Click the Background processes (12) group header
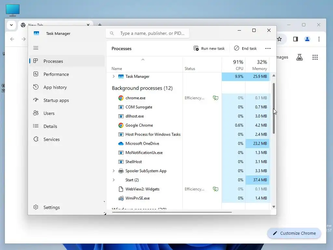 click(x=142, y=88)
